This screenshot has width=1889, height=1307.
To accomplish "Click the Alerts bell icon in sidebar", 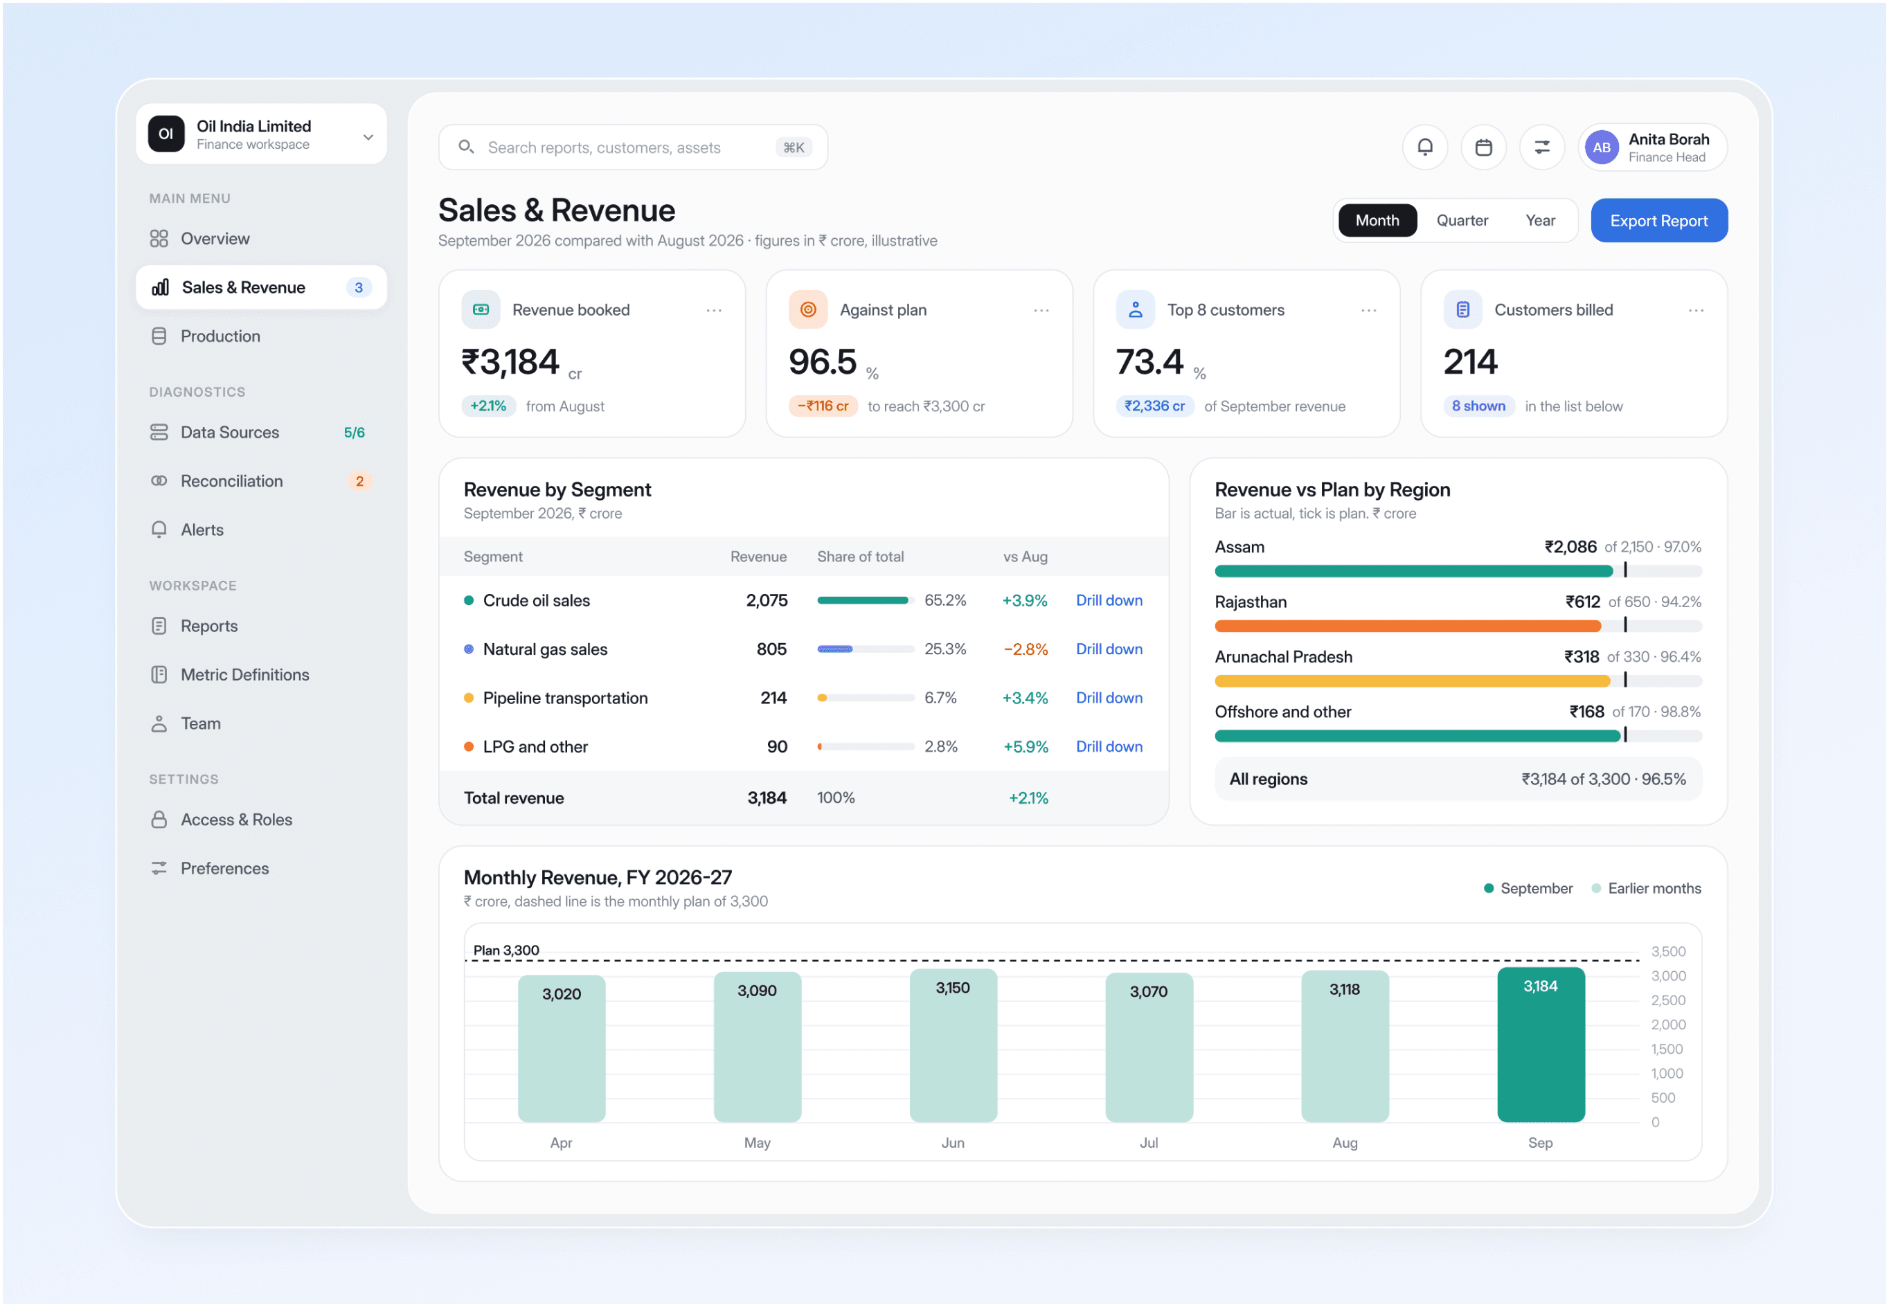I will coord(159,530).
